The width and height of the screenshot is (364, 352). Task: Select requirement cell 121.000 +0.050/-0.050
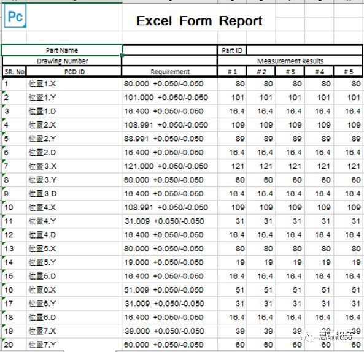(x=169, y=166)
